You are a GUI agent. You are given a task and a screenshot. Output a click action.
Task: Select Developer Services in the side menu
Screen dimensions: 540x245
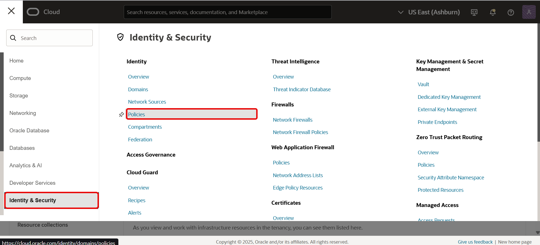coord(32,183)
